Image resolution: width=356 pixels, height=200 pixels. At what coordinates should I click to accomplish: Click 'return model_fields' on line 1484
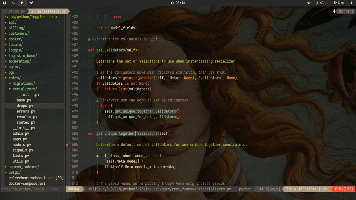click(x=116, y=28)
